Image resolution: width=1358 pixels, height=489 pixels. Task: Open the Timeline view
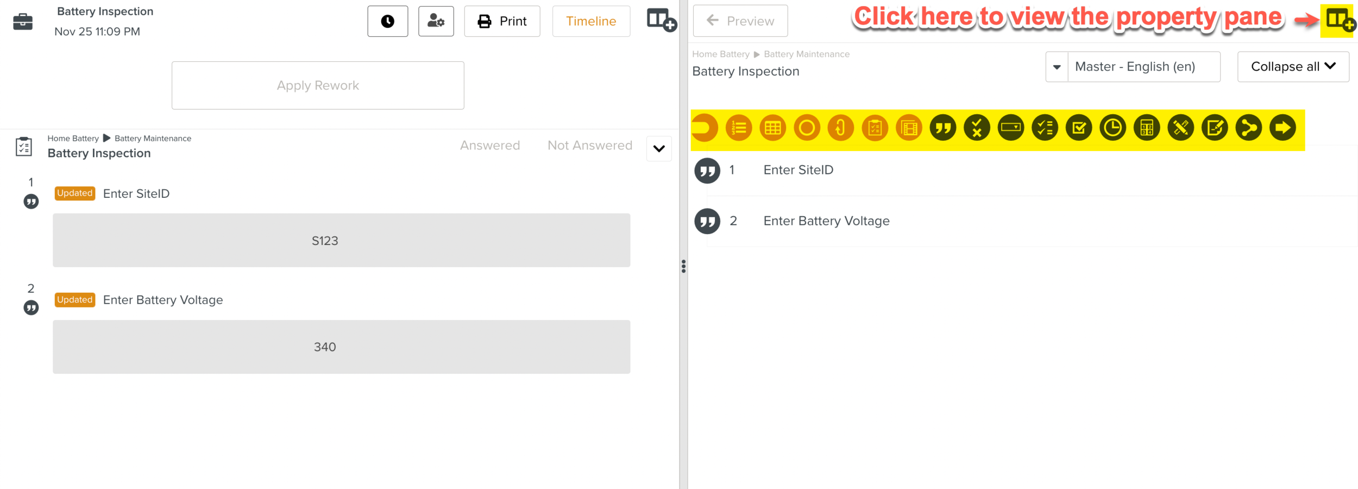click(x=590, y=21)
